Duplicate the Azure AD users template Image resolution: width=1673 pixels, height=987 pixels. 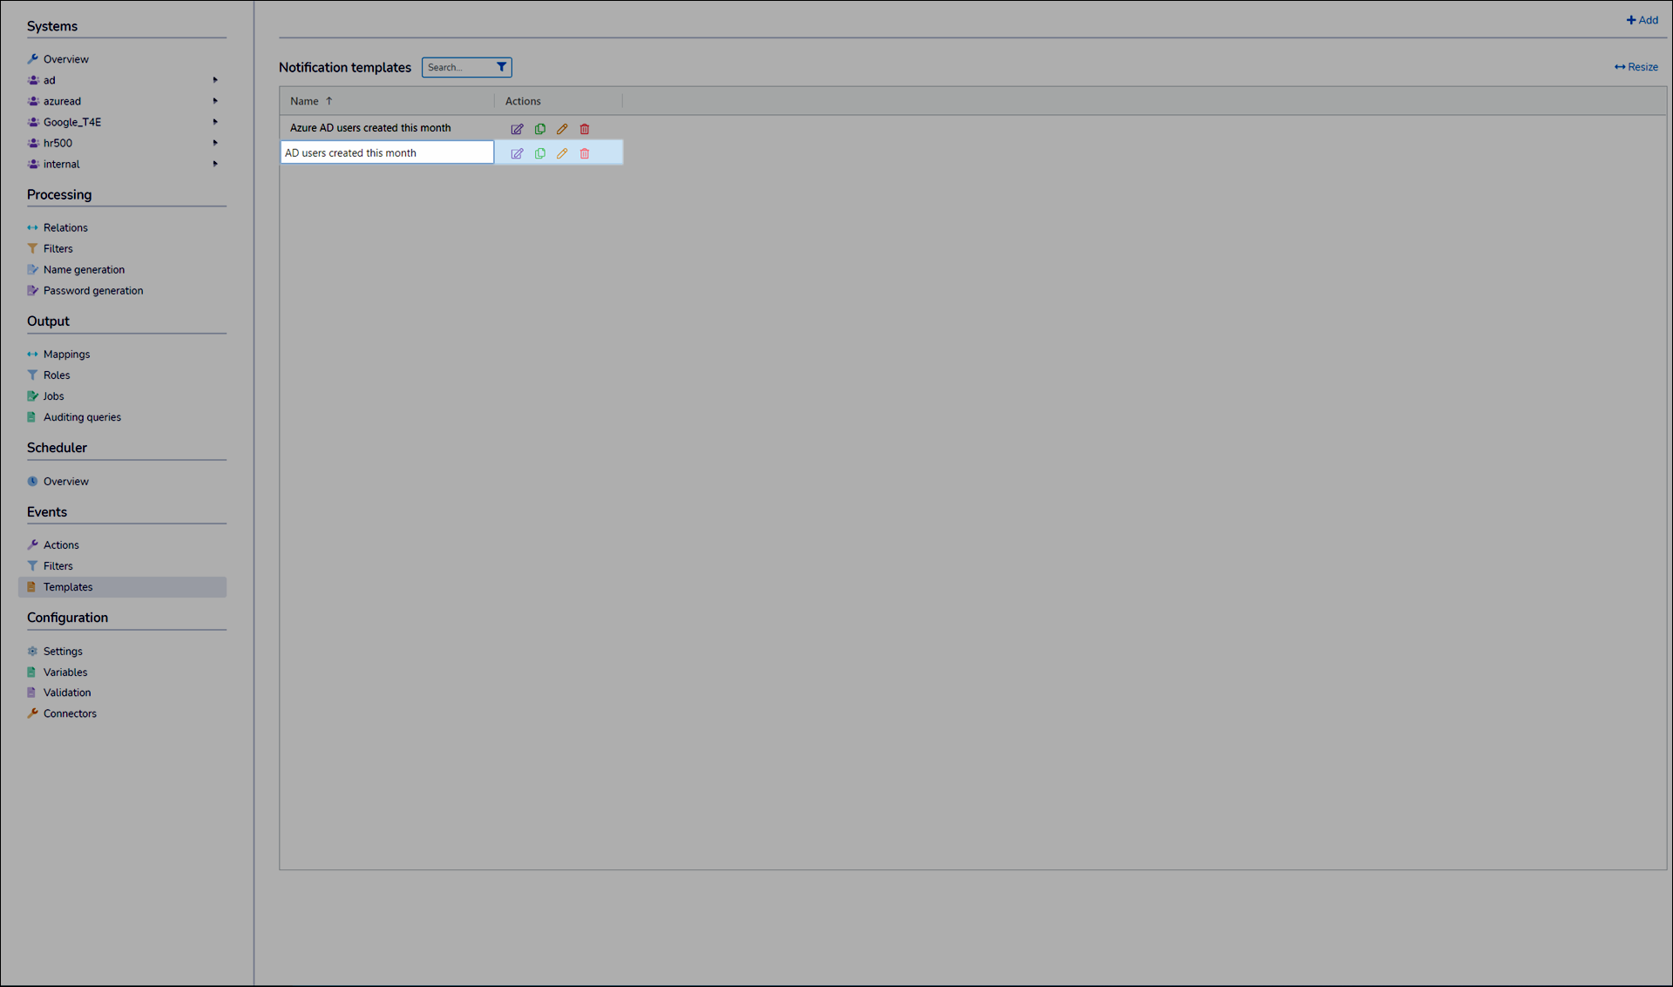coord(540,129)
